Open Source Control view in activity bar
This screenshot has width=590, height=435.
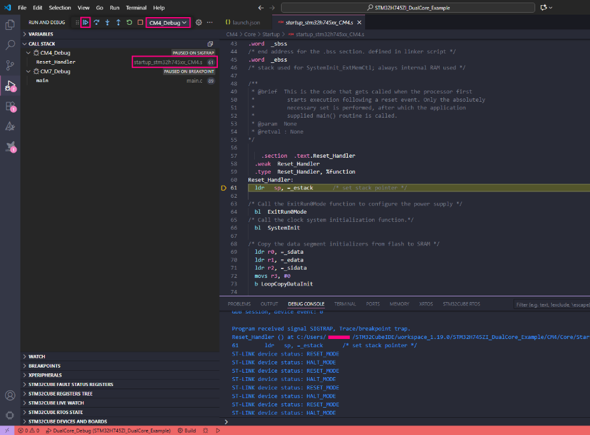(x=10, y=65)
